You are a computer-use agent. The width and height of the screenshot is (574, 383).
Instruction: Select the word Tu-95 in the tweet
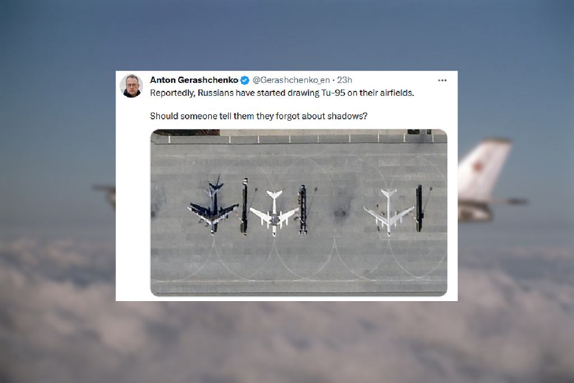point(333,93)
